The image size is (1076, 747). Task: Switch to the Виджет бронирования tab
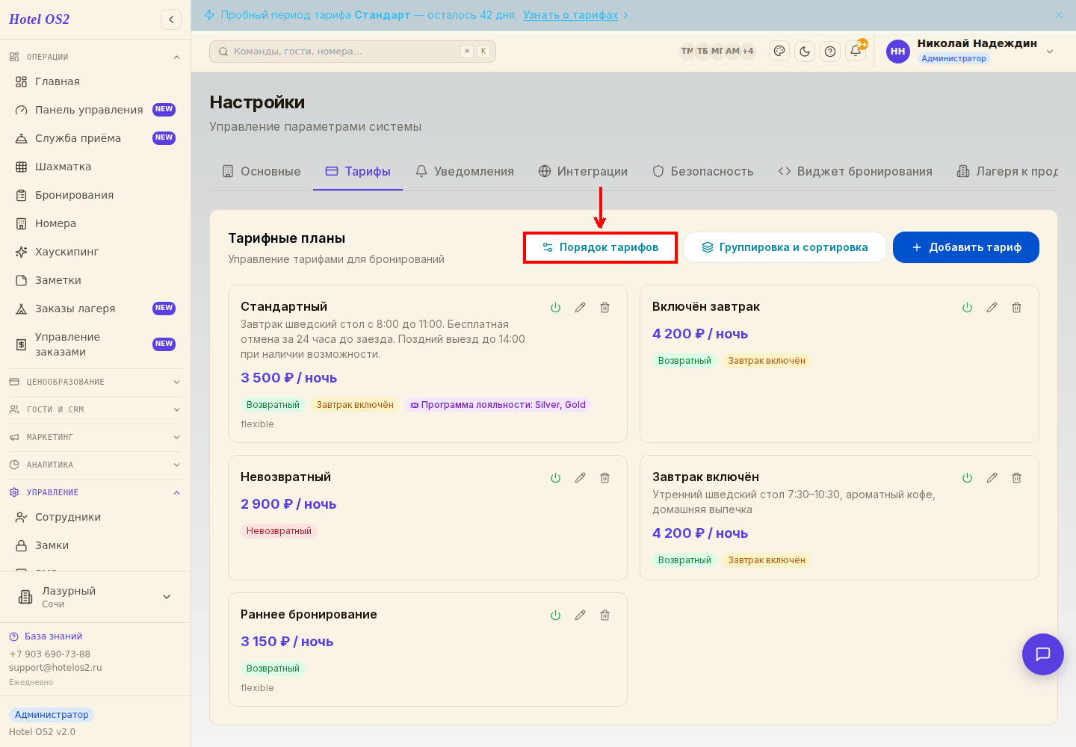pos(856,171)
